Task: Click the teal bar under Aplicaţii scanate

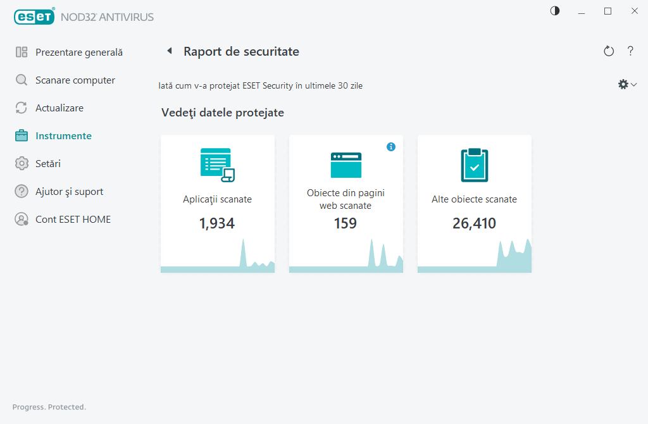Action: [218, 270]
